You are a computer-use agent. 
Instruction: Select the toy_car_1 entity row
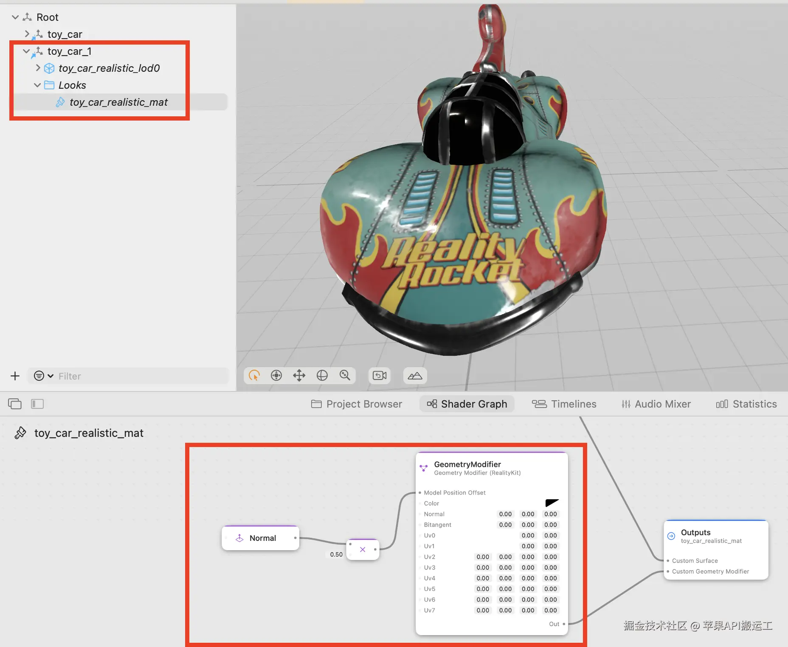(x=119, y=51)
